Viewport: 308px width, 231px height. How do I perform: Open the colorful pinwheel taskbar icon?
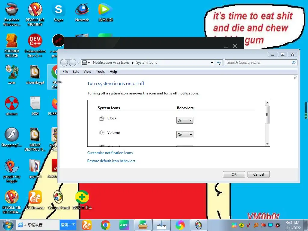(180, 225)
